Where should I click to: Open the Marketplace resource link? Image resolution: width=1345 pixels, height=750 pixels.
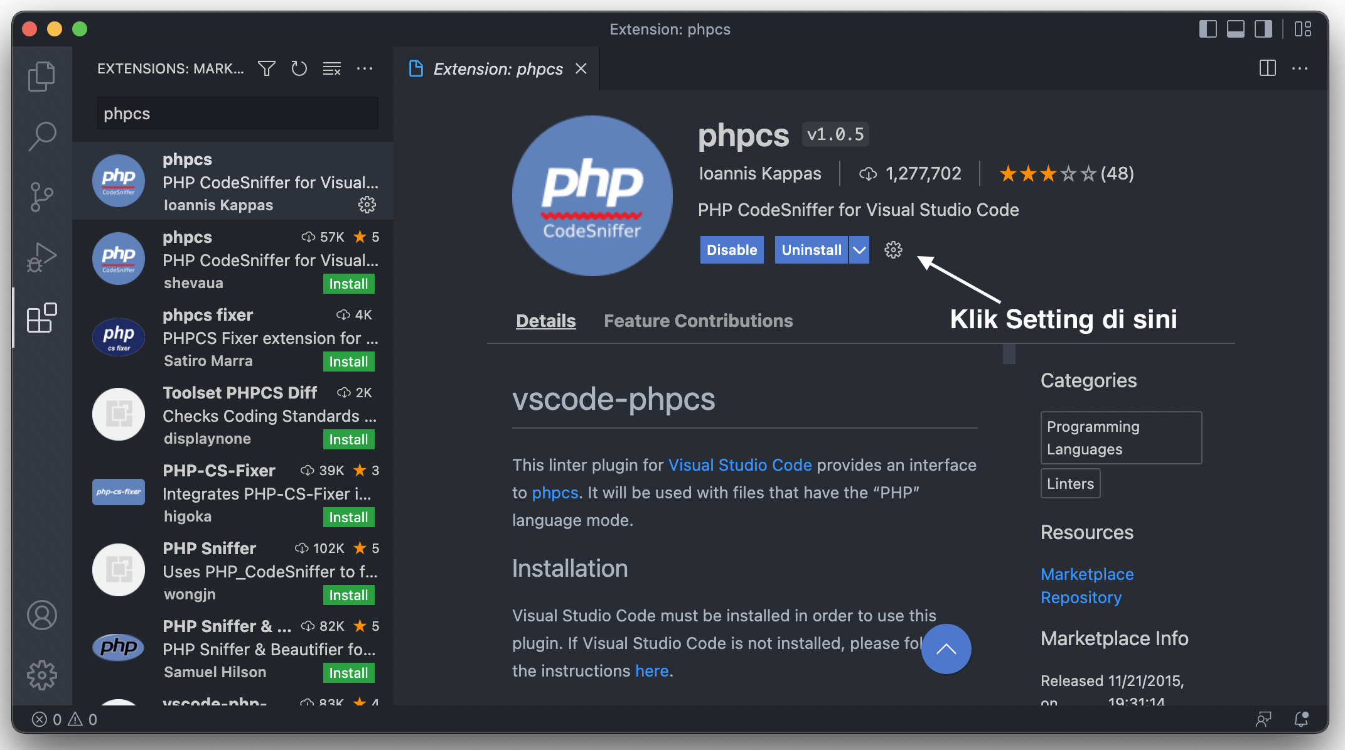tap(1087, 574)
